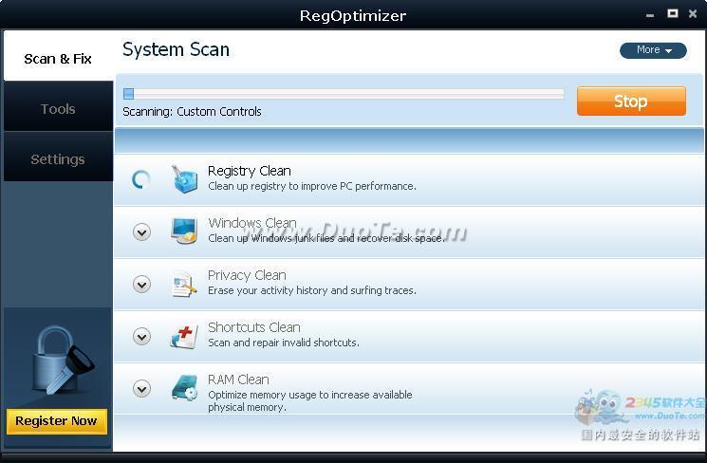Stop the running scan
This screenshot has width=707, height=463.
point(631,102)
